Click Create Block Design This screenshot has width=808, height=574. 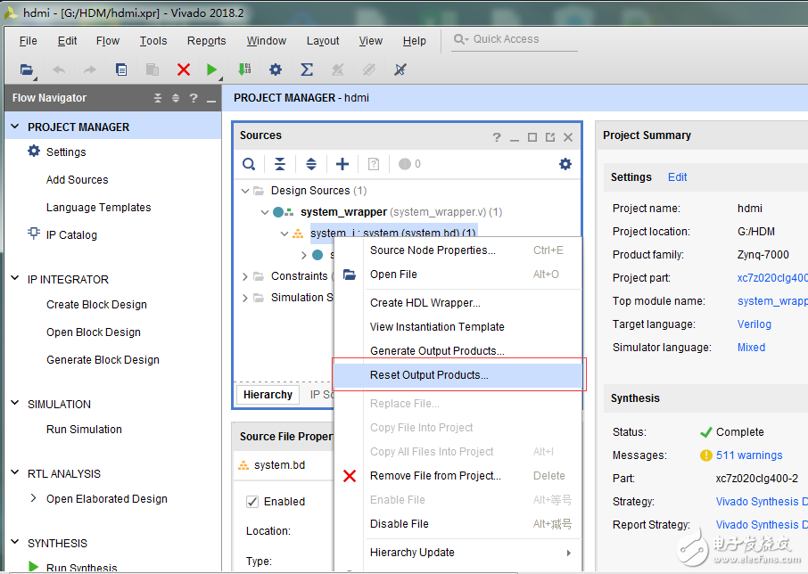(96, 305)
